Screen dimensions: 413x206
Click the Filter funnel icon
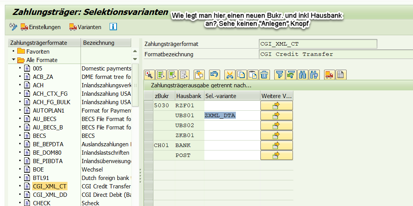tap(280, 75)
